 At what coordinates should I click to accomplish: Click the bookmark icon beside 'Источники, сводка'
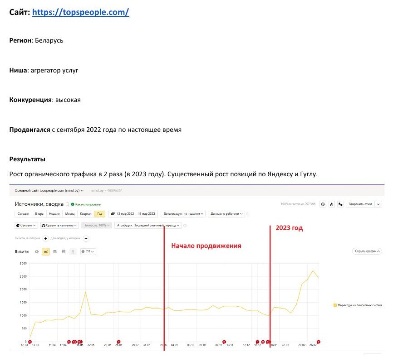67,204
